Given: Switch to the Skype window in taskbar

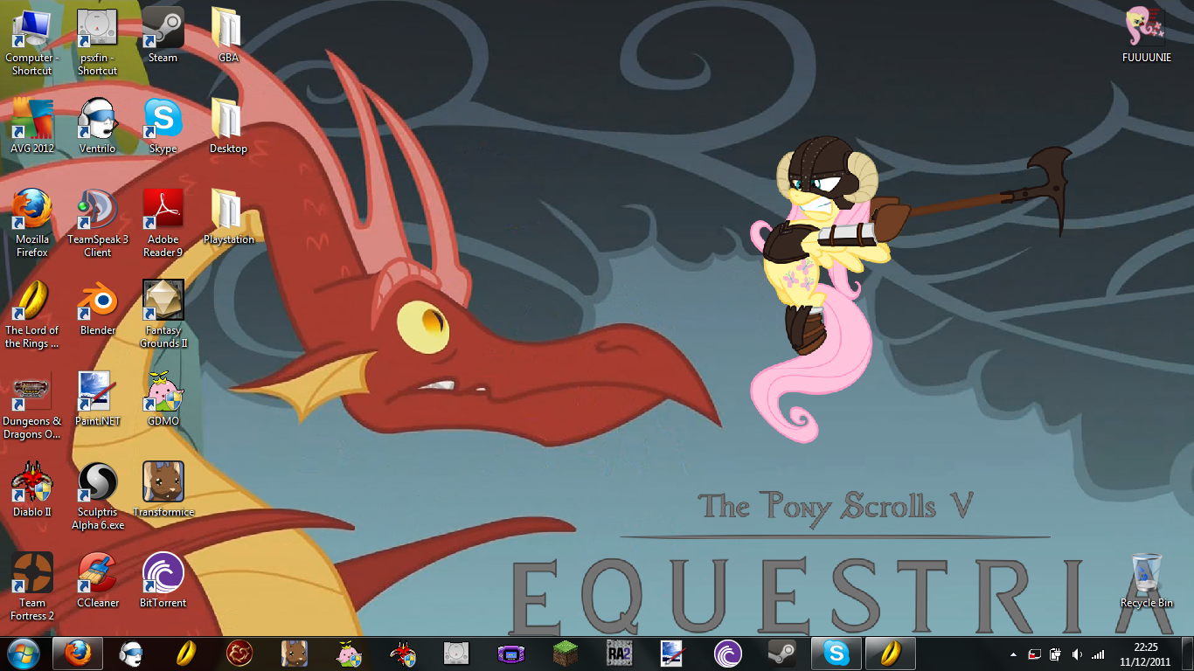Looking at the screenshot, I should [x=836, y=654].
